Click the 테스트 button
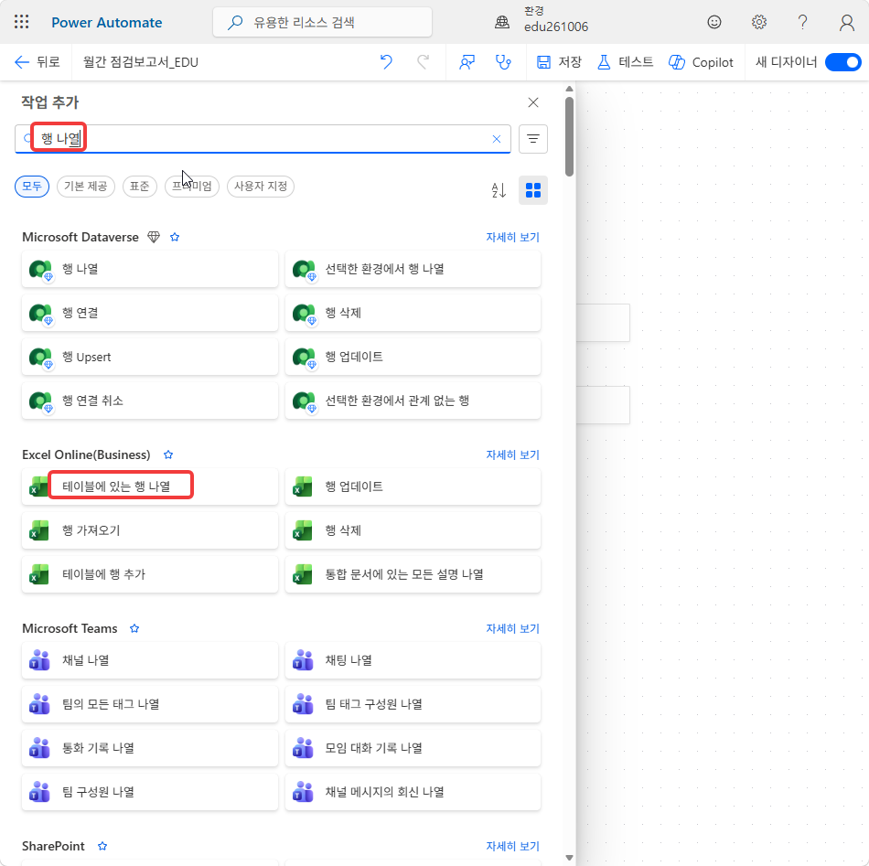Screen dimensions: 869x866 click(x=625, y=62)
